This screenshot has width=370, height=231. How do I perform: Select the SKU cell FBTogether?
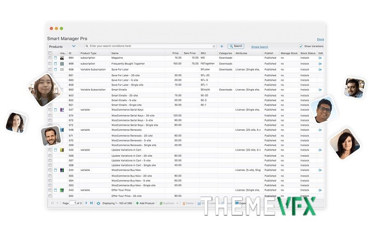tap(208, 64)
